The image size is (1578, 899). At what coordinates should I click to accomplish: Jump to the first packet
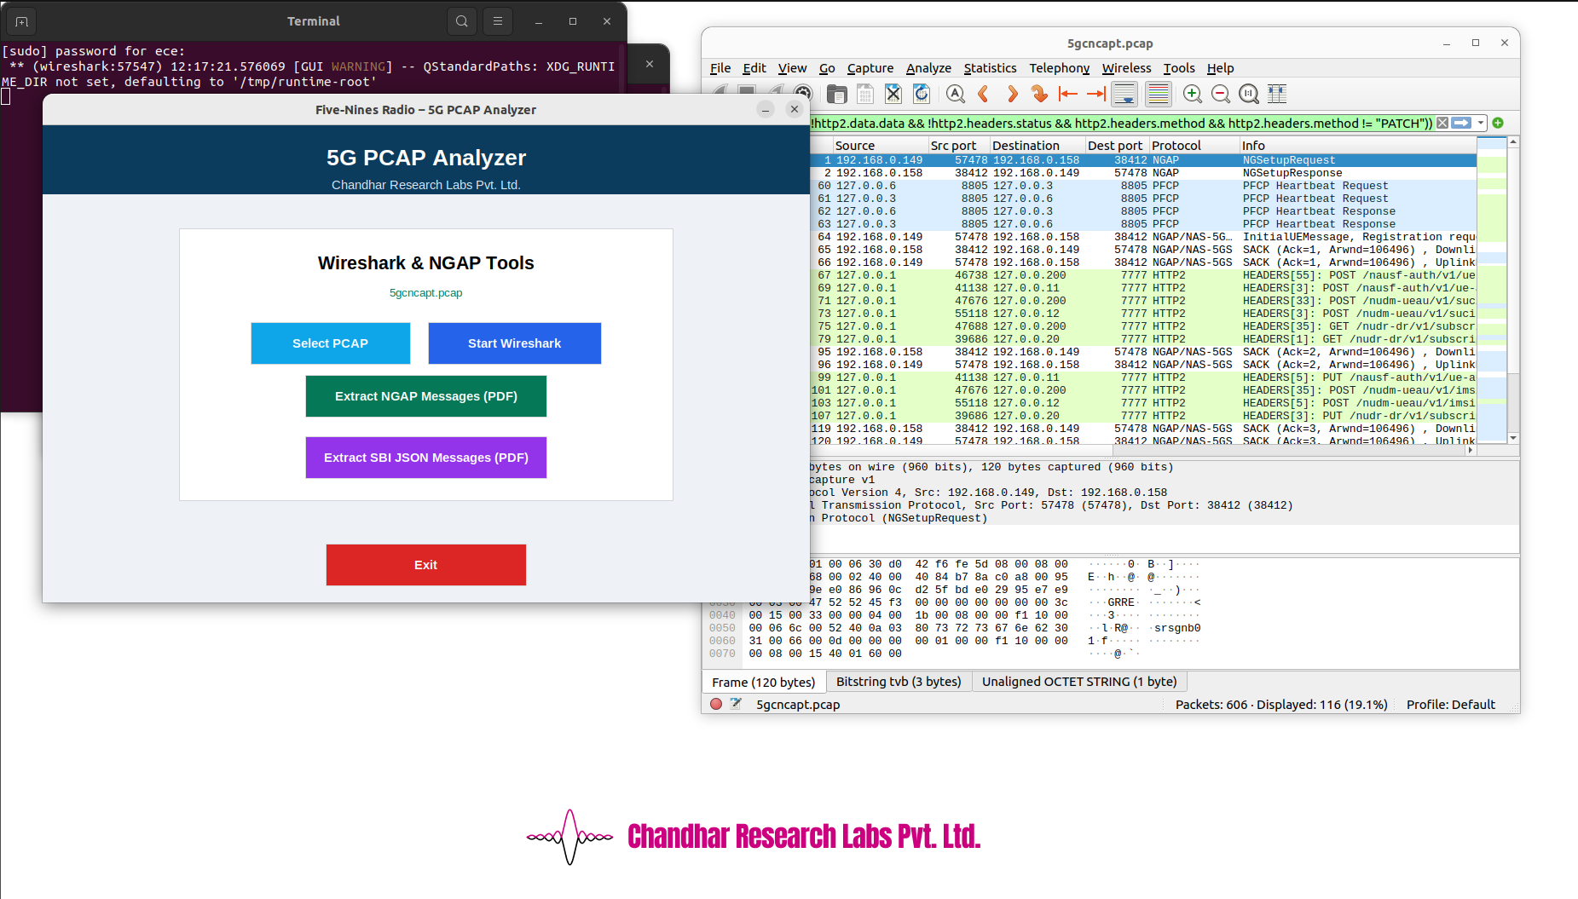tap(1067, 94)
